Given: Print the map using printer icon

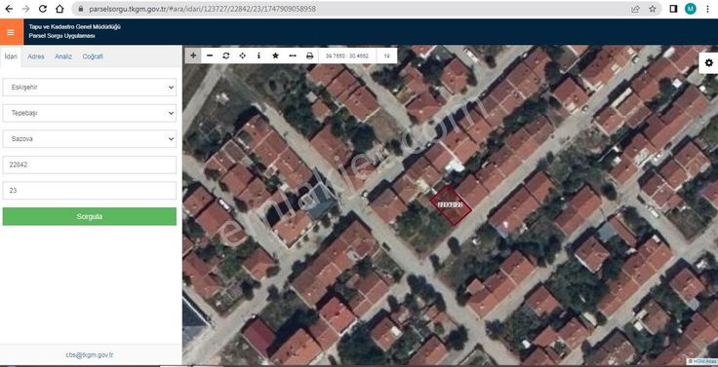Looking at the screenshot, I should click(x=310, y=55).
